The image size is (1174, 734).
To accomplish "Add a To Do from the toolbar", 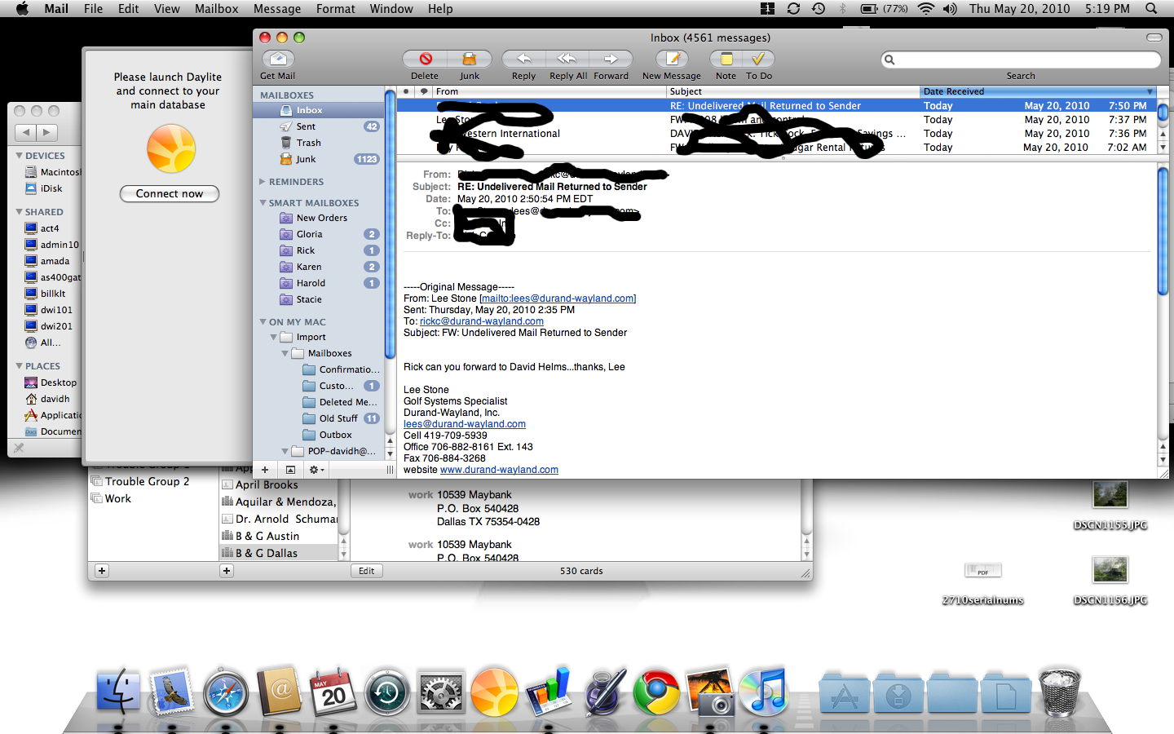I will (x=758, y=59).
